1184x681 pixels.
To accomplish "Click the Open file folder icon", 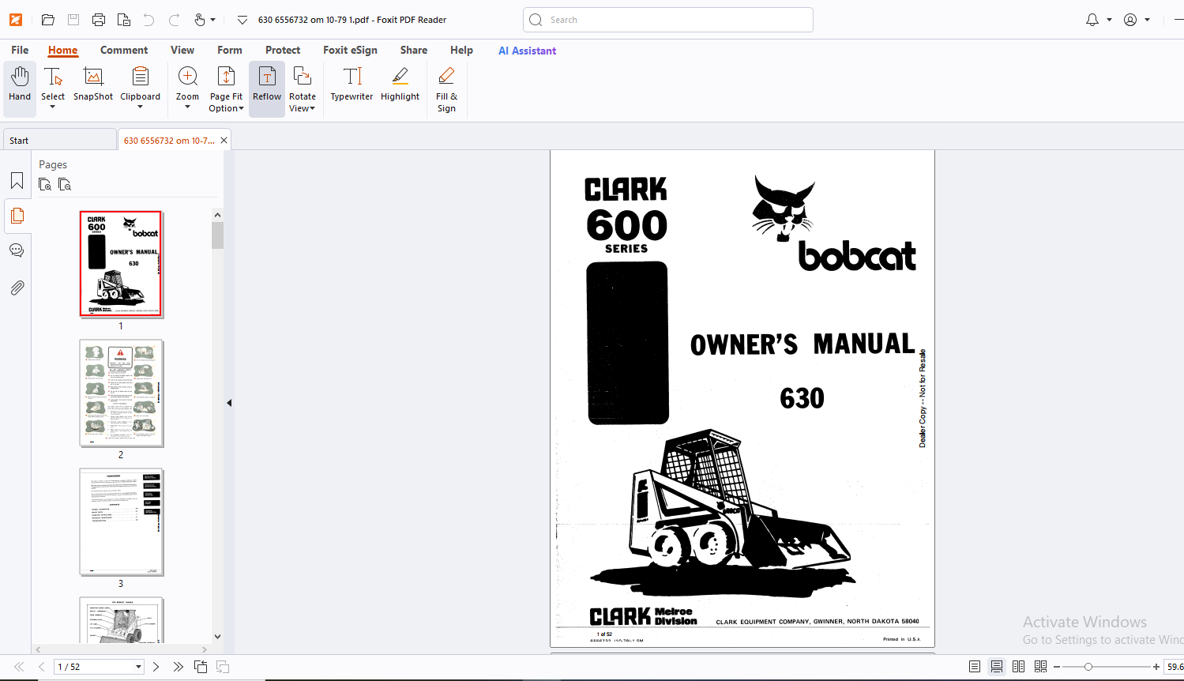I will (47, 20).
